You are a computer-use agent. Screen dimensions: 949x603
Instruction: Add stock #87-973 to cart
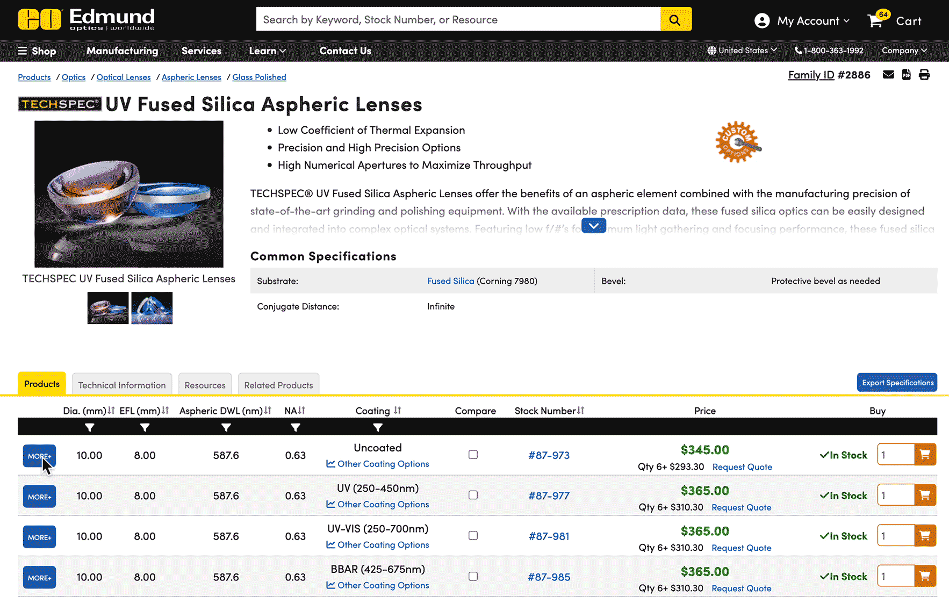click(925, 455)
